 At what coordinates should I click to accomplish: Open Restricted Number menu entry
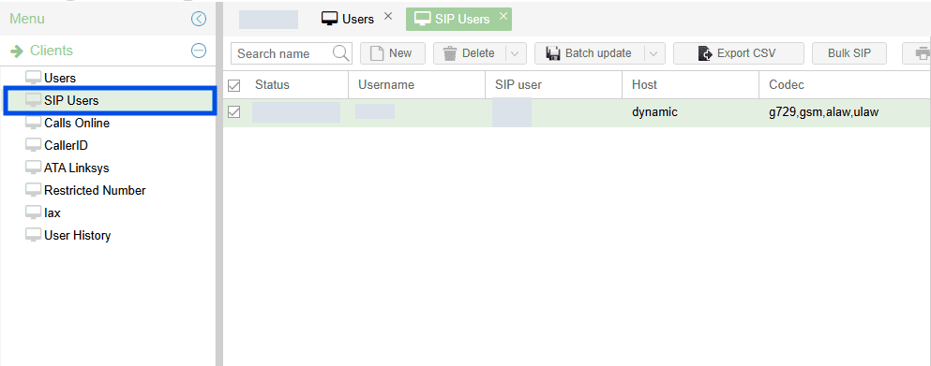click(95, 190)
